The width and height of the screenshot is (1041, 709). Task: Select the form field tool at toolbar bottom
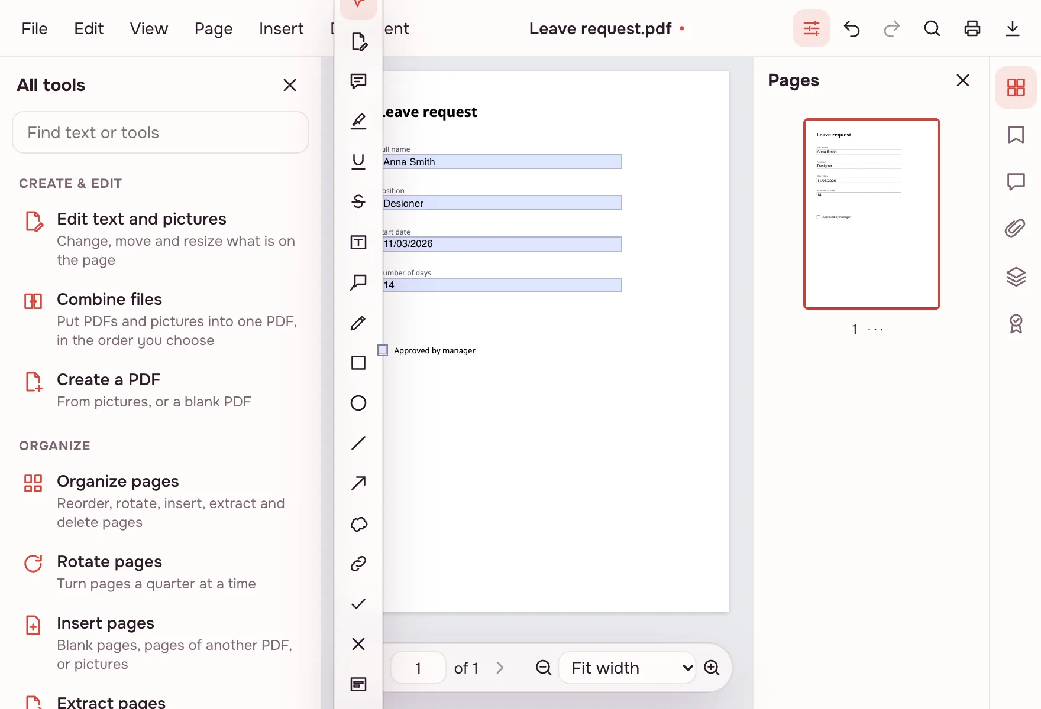click(x=358, y=684)
